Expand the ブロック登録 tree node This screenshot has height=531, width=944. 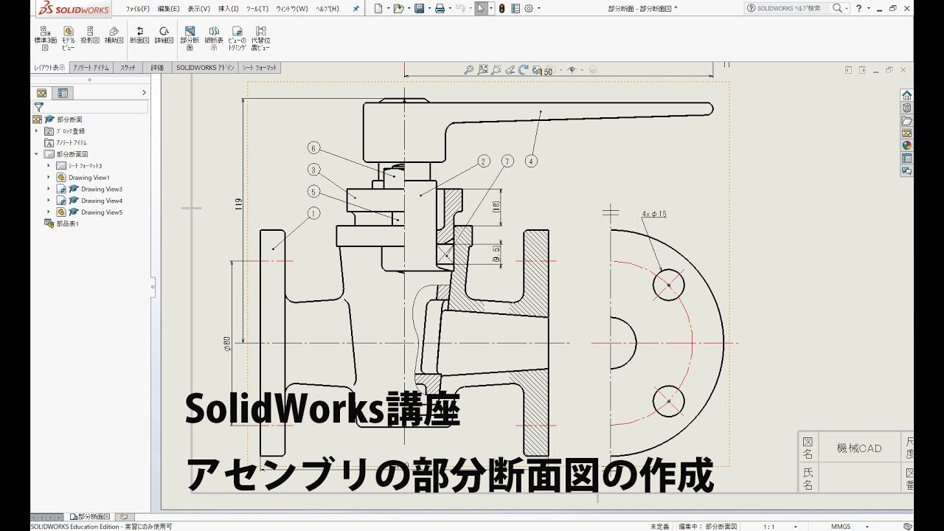tap(36, 131)
